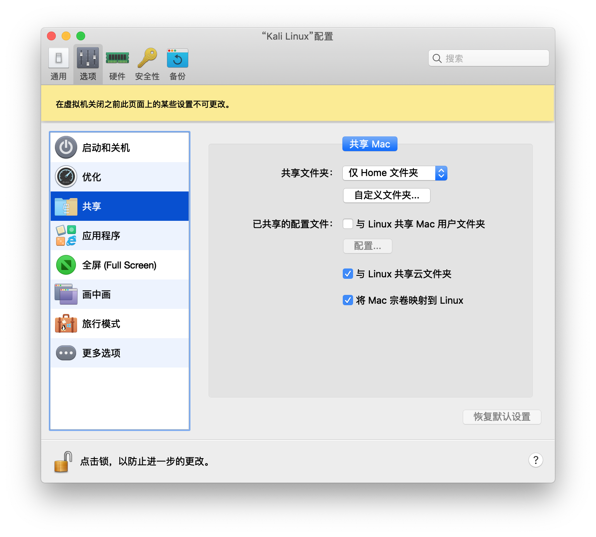This screenshot has width=596, height=537.
Task: Open the 共享文件夹 dropdown showing 仅 Home 文件夹
Action: click(395, 173)
